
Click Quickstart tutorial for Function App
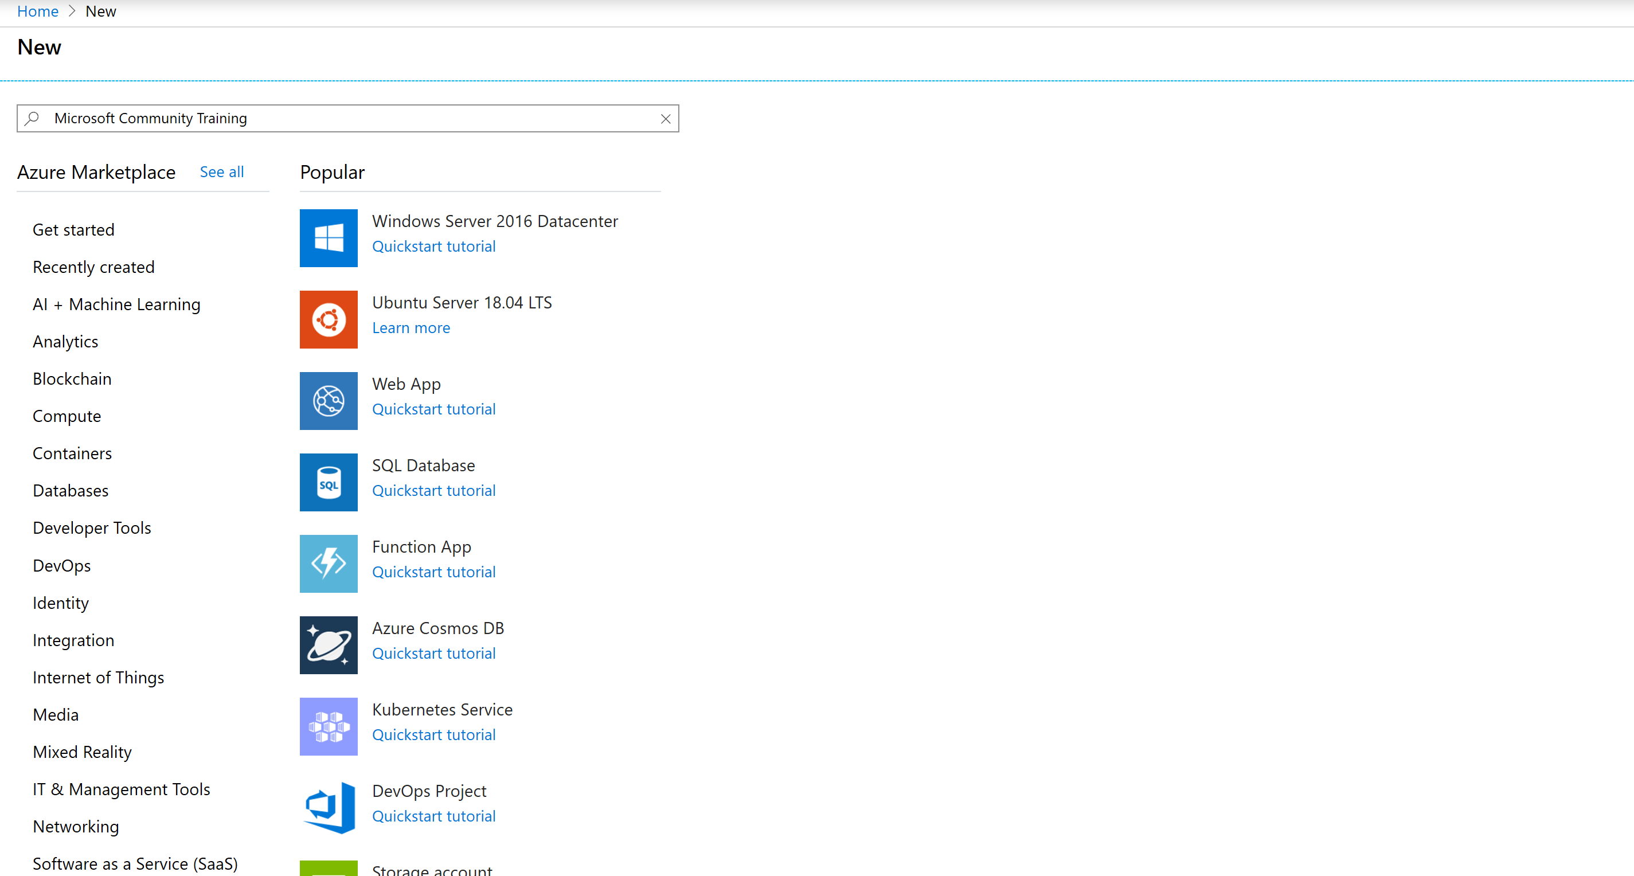point(432,572)
